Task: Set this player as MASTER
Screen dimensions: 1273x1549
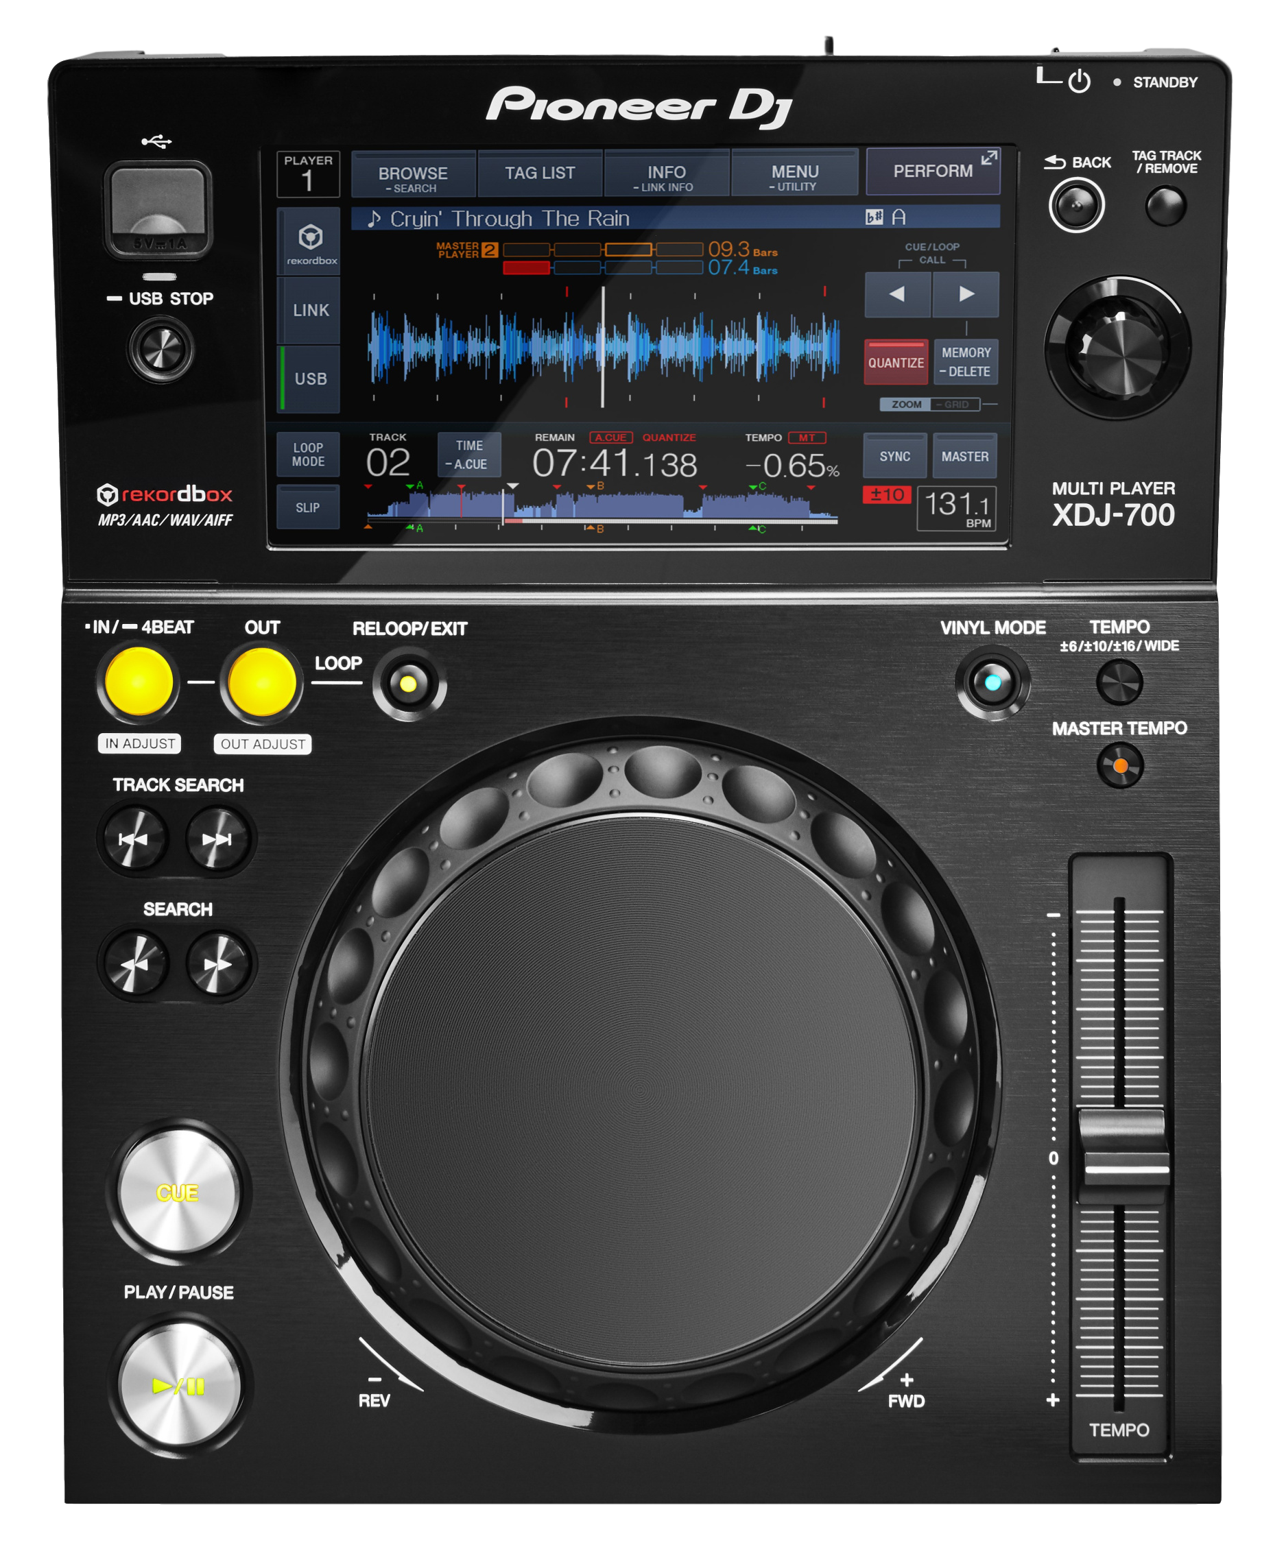Action: (x=965, y=456)
